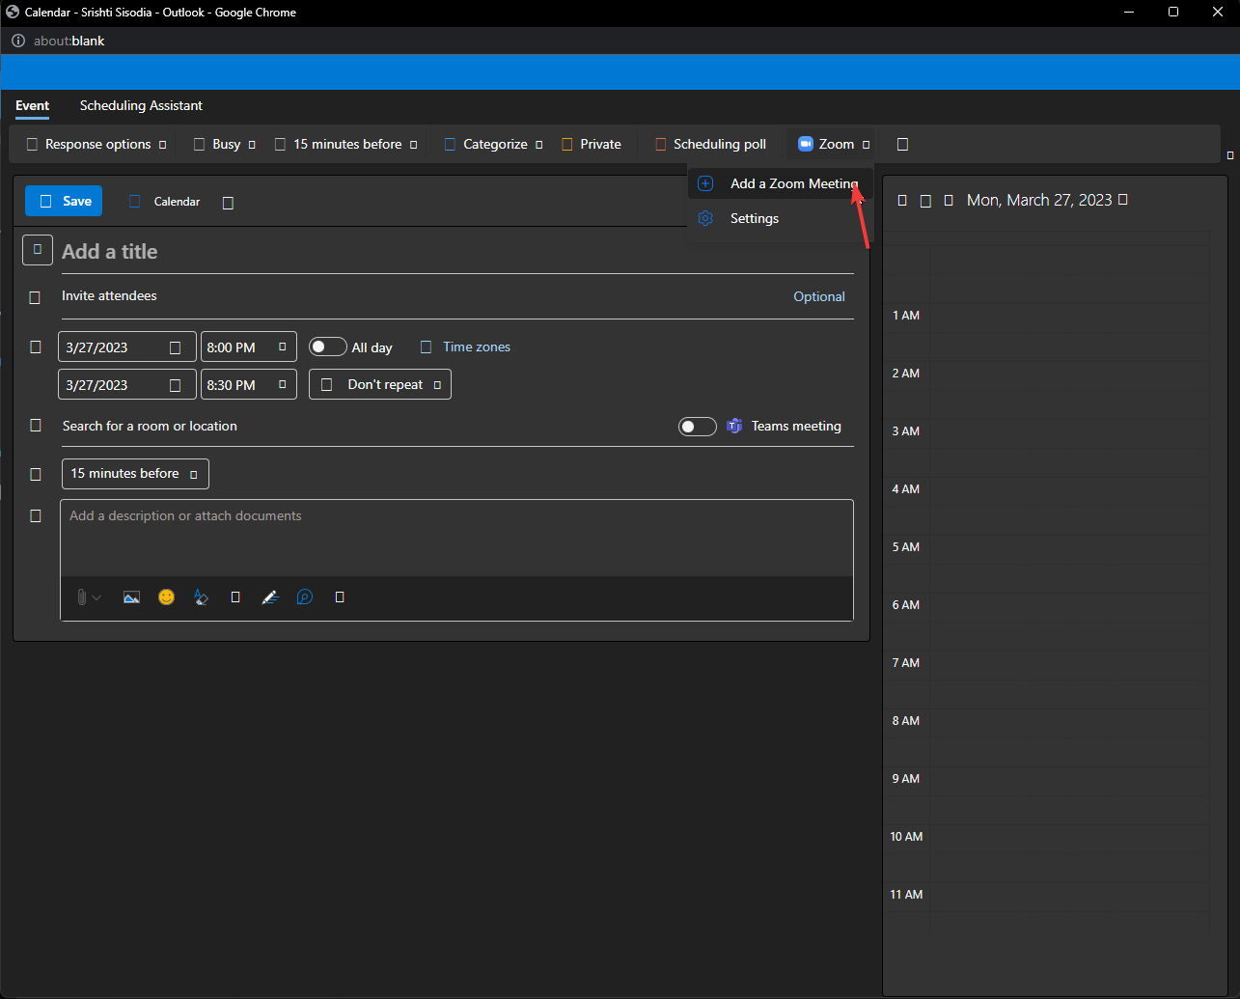Expand the arrow after Mon, March 27, 2023
The height and width of the screenshot is (999, 1240).
tap(1123, 200)
